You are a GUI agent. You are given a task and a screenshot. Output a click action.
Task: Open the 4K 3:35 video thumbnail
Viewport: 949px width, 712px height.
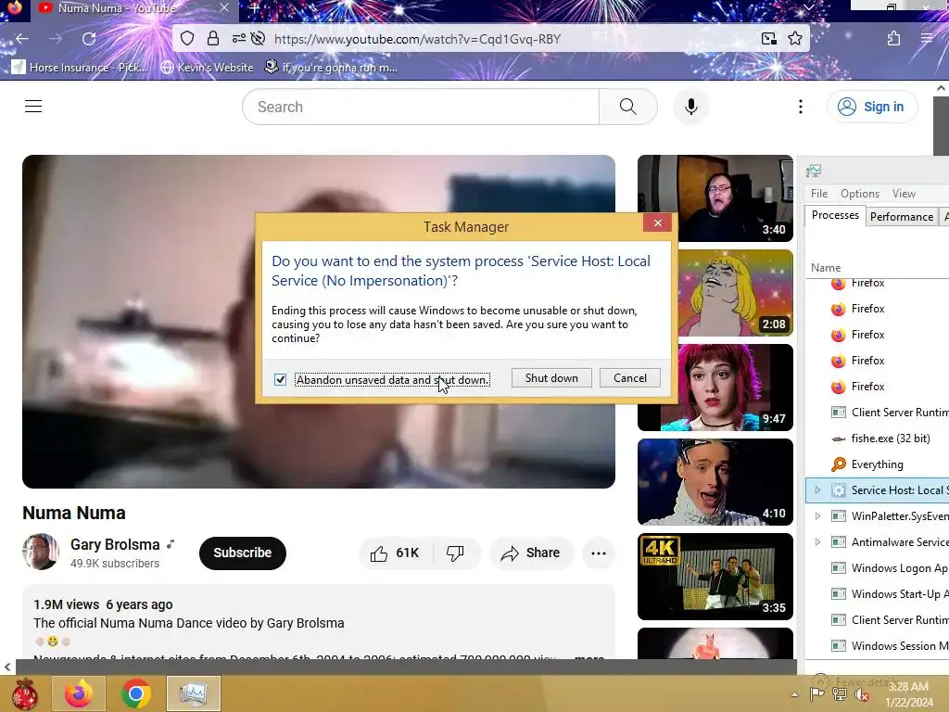click(715, 577)
